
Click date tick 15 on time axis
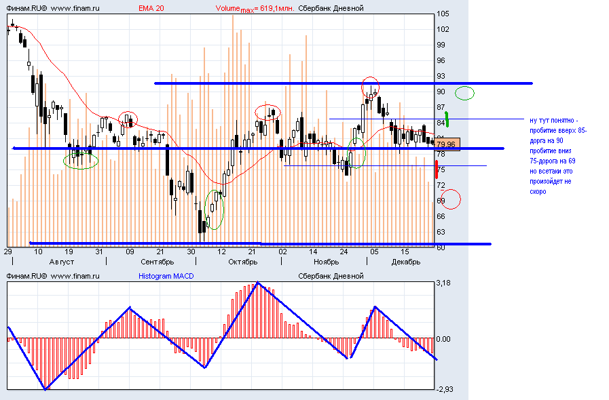[405, 252]
